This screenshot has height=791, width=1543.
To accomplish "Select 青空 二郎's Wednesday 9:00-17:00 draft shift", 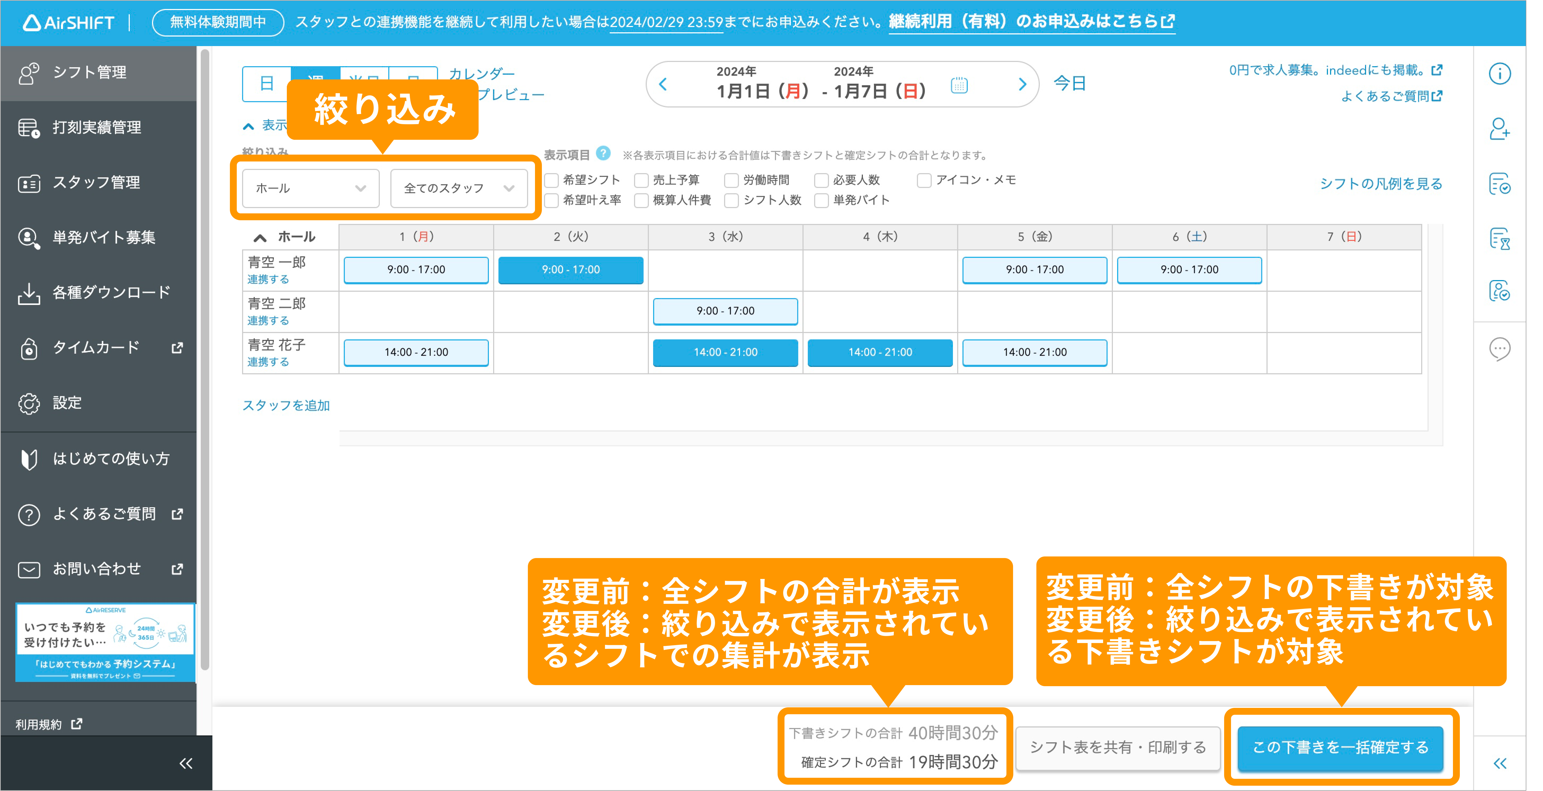I will tap(725, 311).
